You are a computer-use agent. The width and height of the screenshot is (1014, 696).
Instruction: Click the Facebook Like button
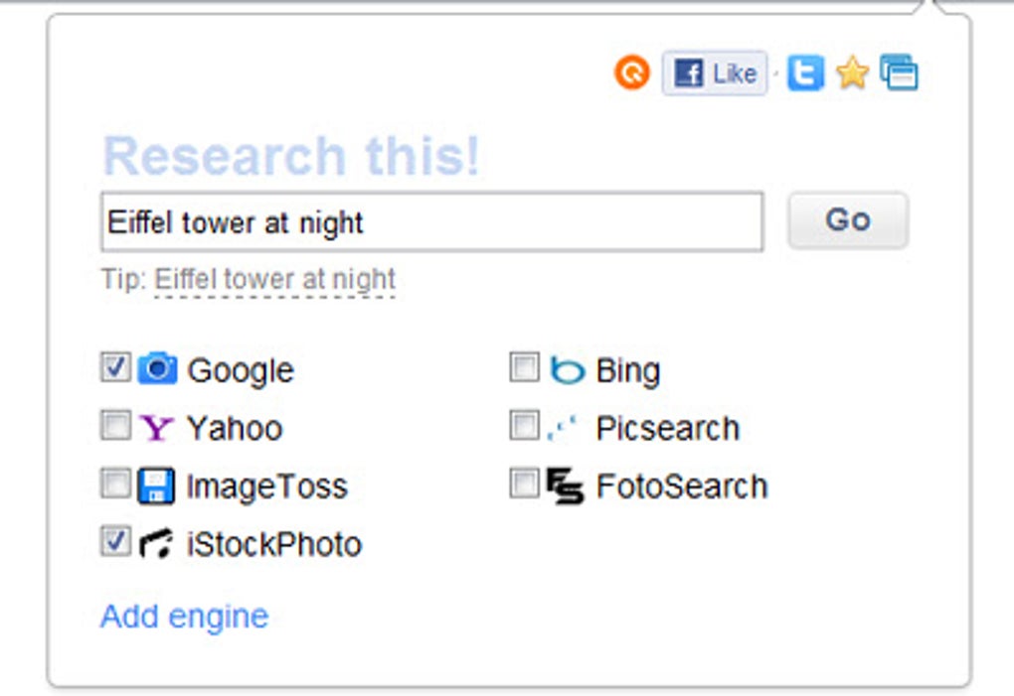click(713, 72)
